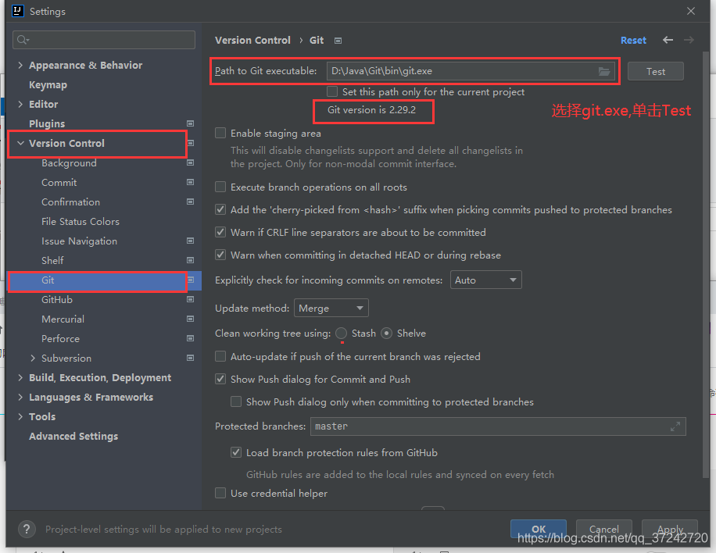Enable staging area checkbox
This screenshot has width=716, height=553.
click(220, 134)
